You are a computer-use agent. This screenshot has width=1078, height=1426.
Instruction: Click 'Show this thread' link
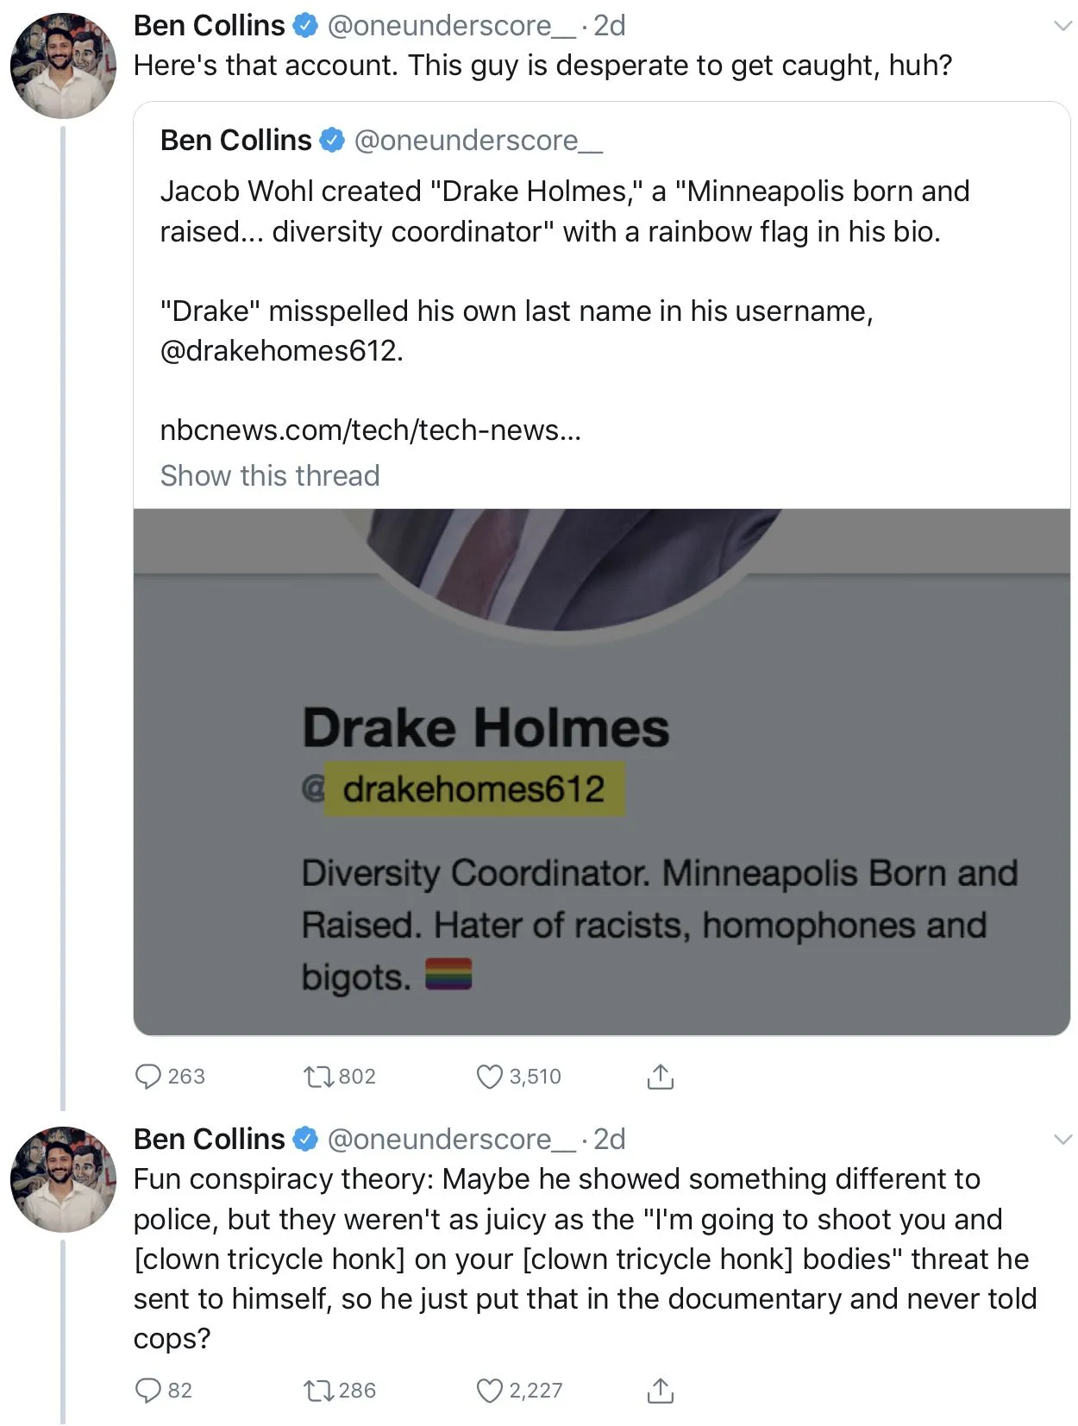269,475
